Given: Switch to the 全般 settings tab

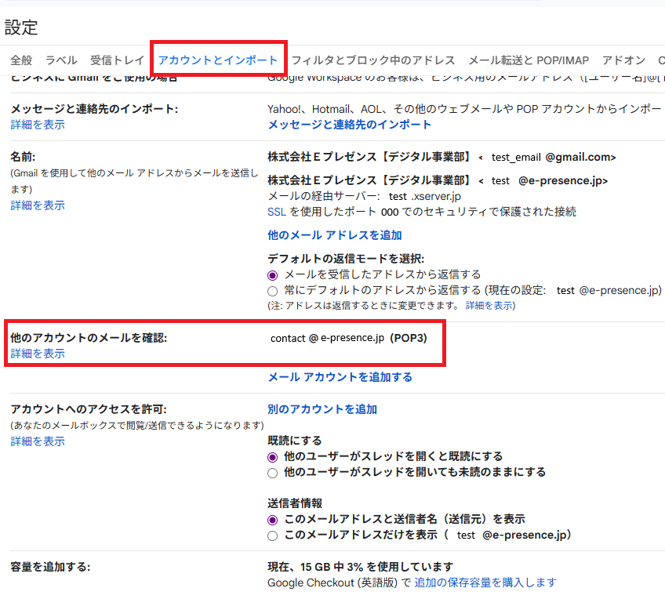Looking at the screenshot, I should [21, 60].
